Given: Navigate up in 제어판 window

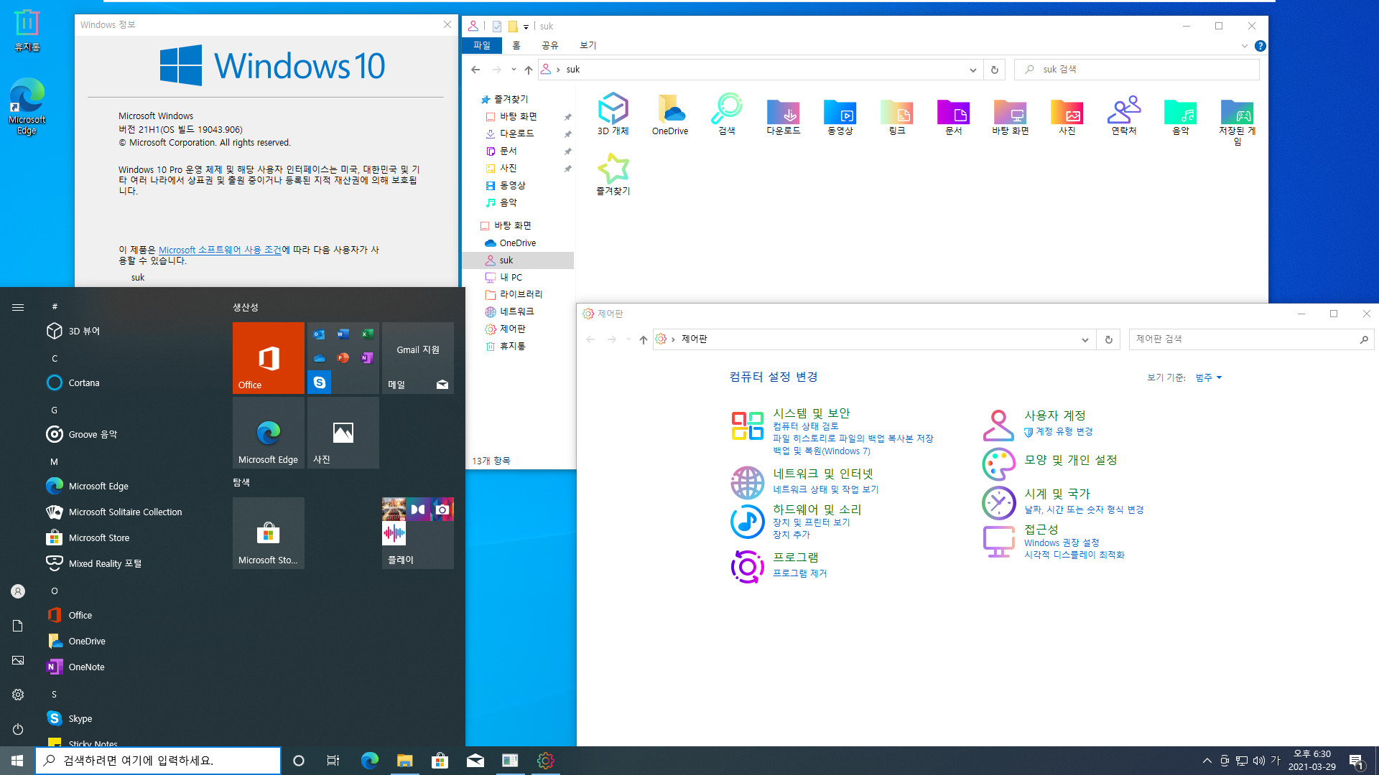Looking at the screenshot, I should point(643,339).
